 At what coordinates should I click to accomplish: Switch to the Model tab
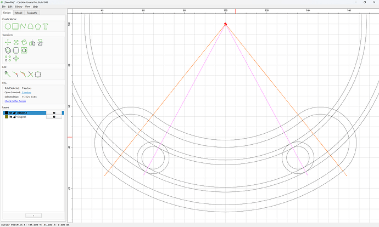click(19, 13)
